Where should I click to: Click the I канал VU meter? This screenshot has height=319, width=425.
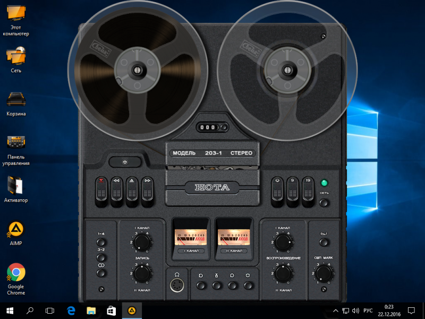(x=190, y=237)
